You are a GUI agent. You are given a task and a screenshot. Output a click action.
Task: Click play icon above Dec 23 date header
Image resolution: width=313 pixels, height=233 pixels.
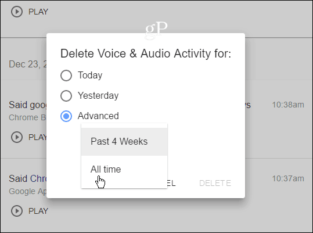point(17,12)
